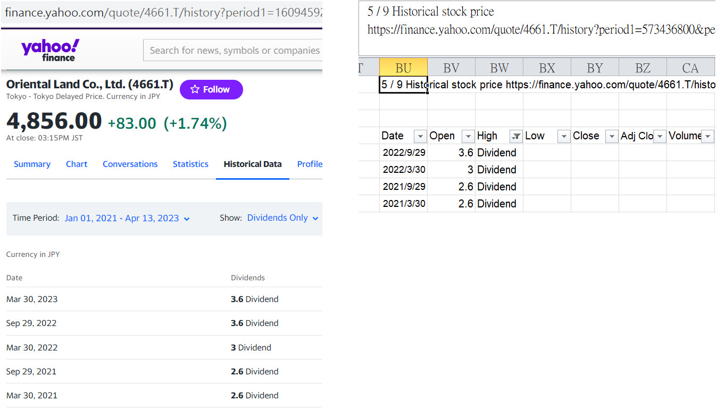Click the Yahoo Finance logo
Image resolution: width=717 pixels, height=409 pixels.
click(51, 50)
